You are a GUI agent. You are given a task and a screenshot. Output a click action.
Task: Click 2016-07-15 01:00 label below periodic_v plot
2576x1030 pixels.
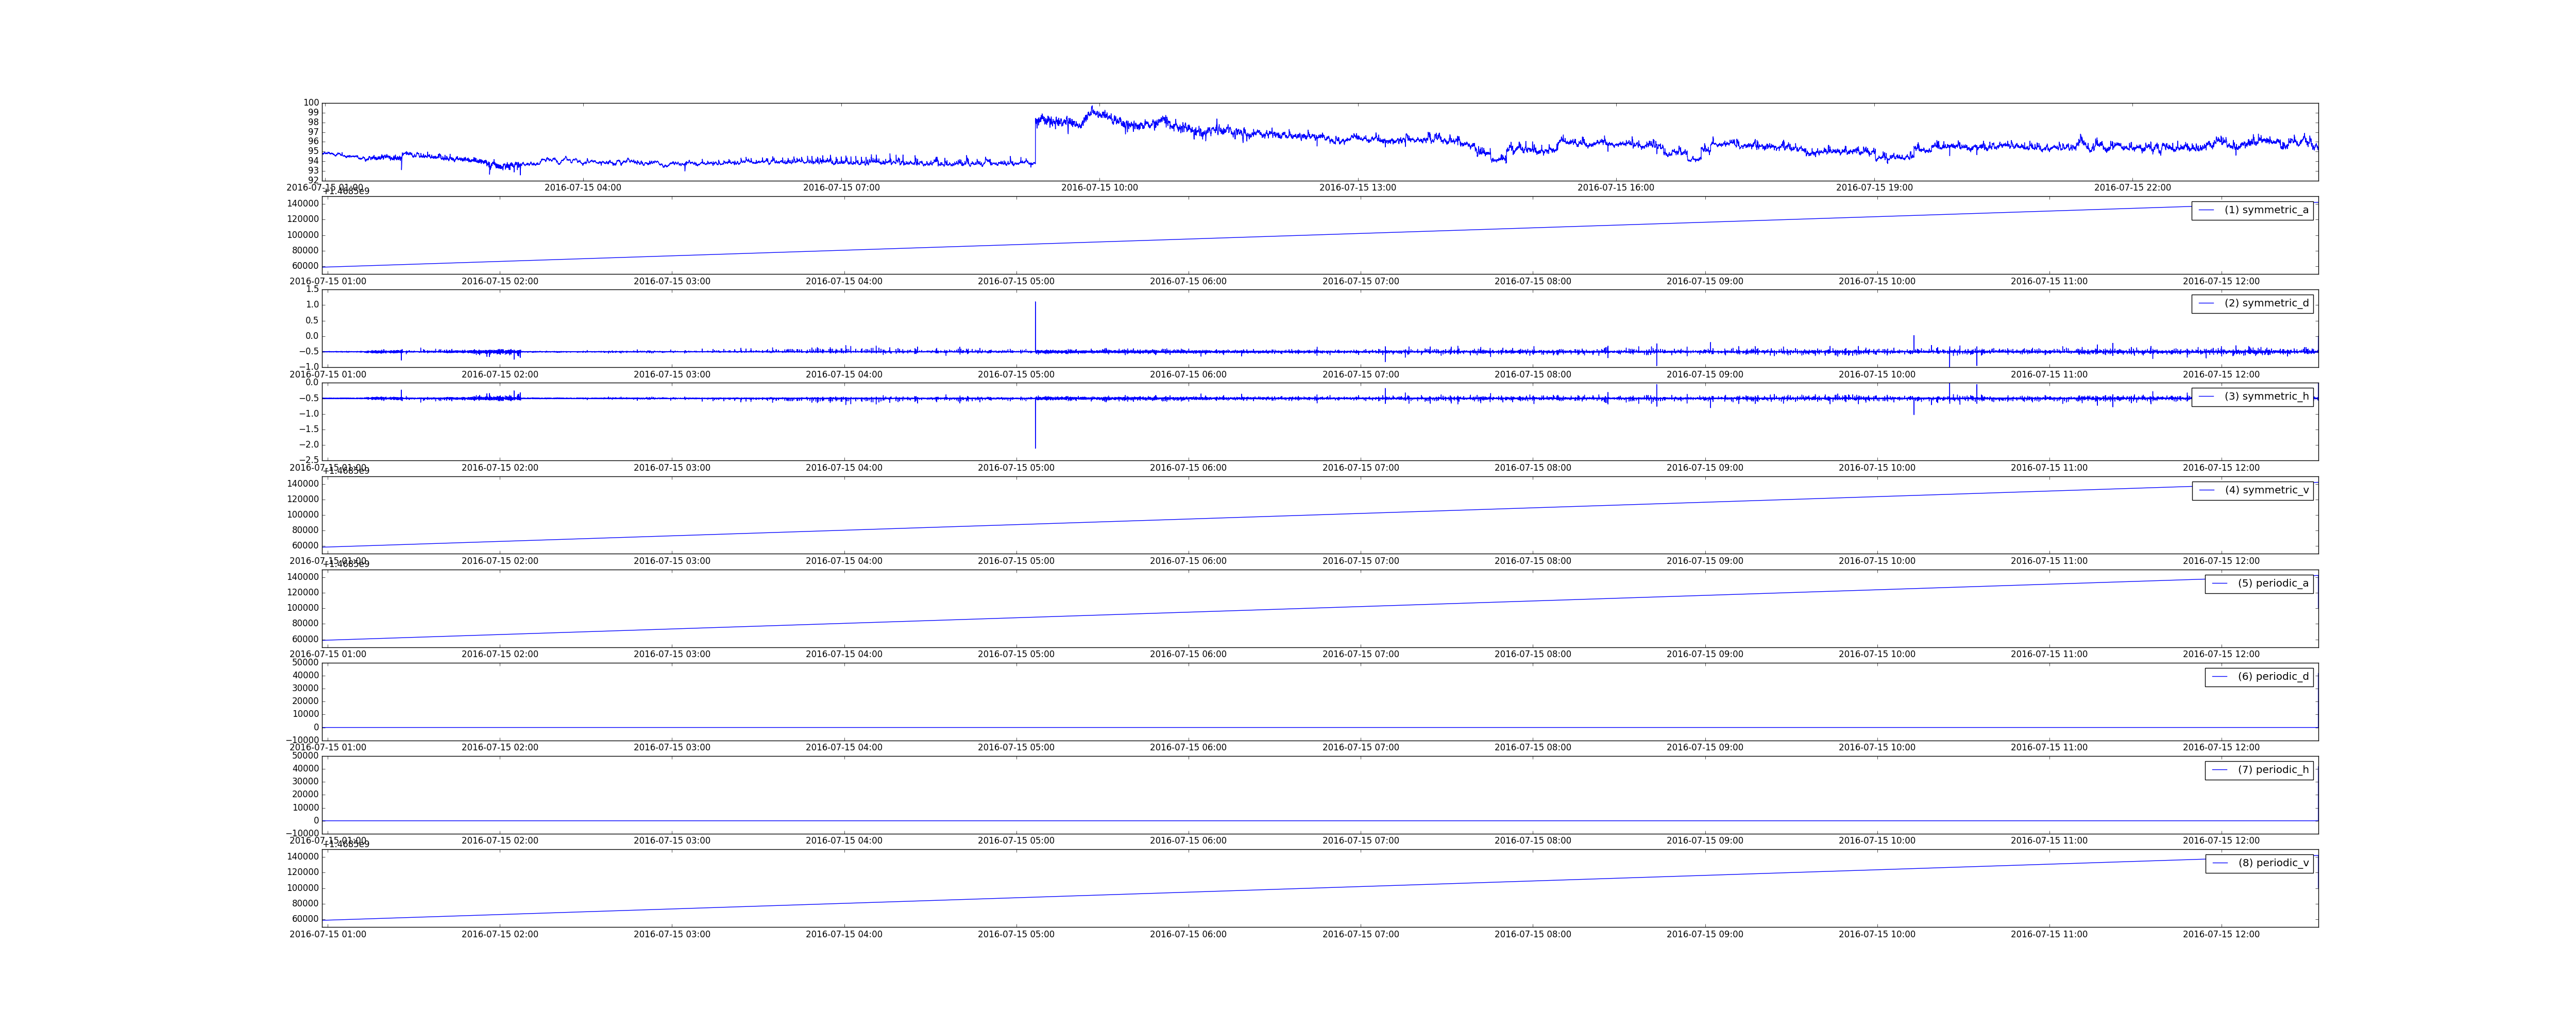coord(328,934)
